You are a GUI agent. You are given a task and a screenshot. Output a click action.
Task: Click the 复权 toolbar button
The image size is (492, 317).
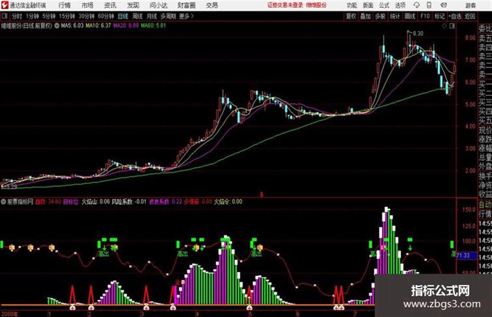tap(350, 16)
